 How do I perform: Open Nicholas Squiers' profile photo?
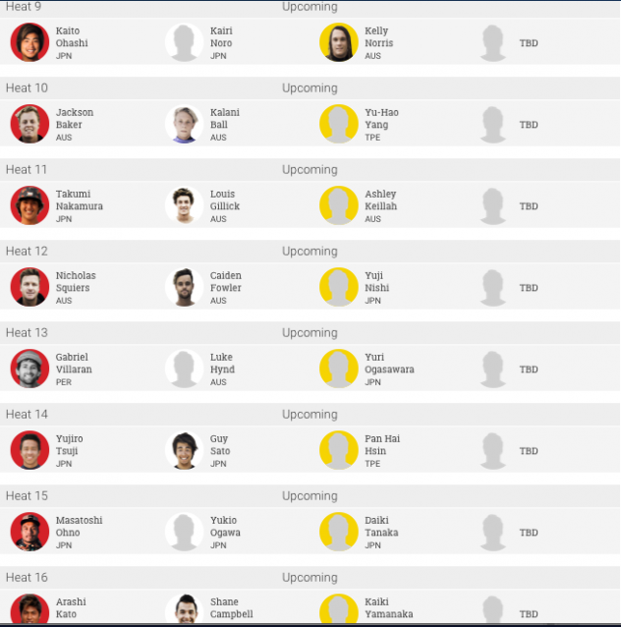pyautogui.click(x=29, y=287)
